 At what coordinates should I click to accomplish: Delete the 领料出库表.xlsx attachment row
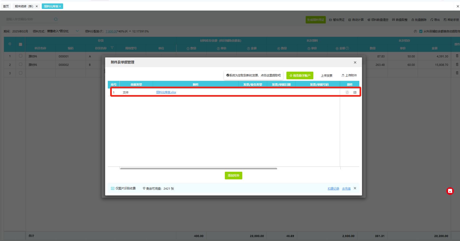(x=347, y=92)
